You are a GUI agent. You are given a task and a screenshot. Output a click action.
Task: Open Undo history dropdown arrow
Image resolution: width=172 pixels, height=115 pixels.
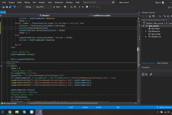tap(17, 7)
